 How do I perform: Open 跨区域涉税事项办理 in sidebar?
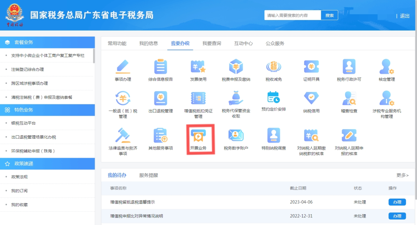29,84
